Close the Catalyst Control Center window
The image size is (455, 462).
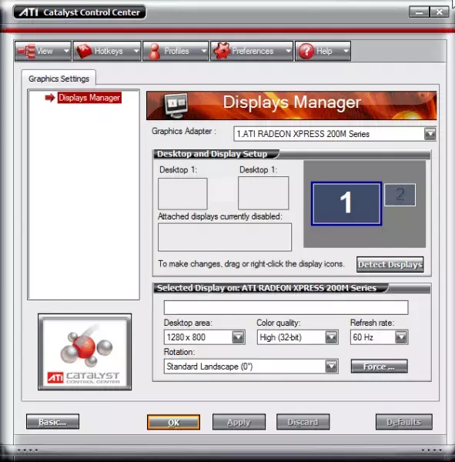pos(440,12)
